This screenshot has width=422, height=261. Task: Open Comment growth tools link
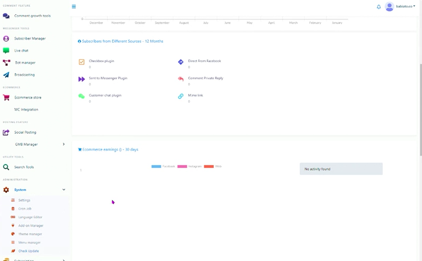pos(32,16)
